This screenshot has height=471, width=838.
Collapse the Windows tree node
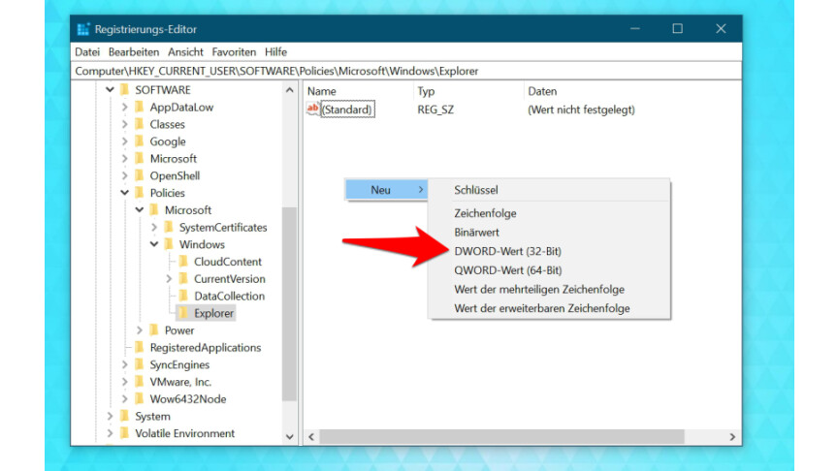[154, 244]
